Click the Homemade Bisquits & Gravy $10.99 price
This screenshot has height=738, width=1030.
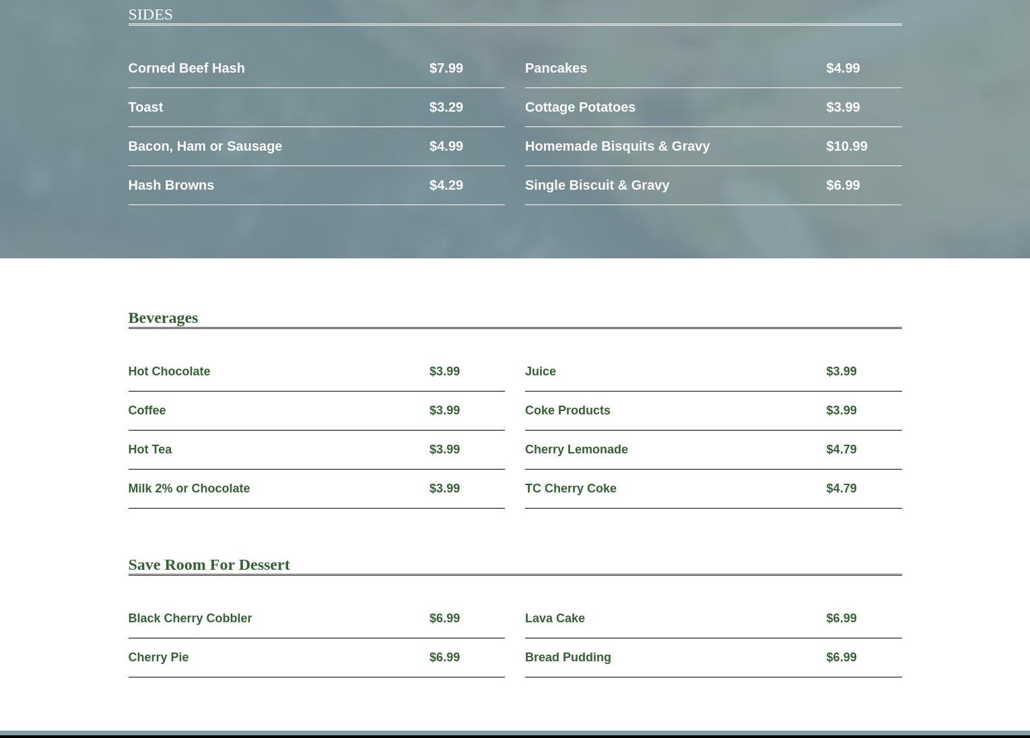point(846,146)
